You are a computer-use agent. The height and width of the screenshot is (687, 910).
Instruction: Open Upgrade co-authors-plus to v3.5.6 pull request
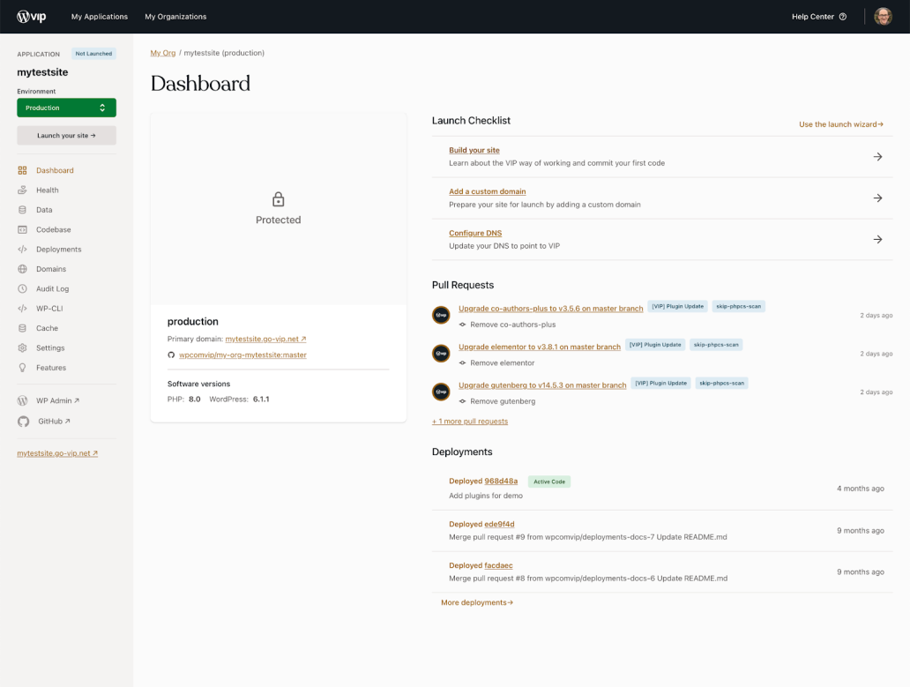(x=551, y=308)
